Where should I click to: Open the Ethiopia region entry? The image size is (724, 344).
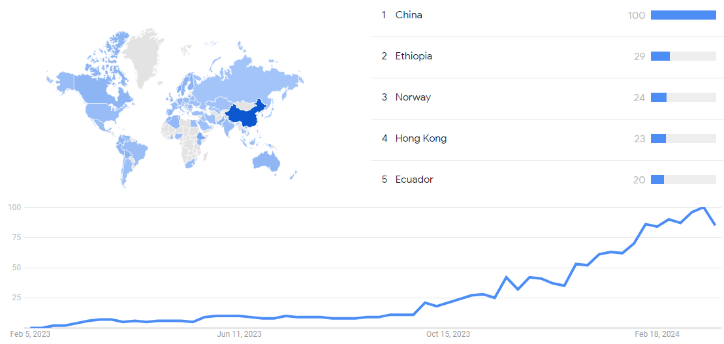tap(413, 56)
